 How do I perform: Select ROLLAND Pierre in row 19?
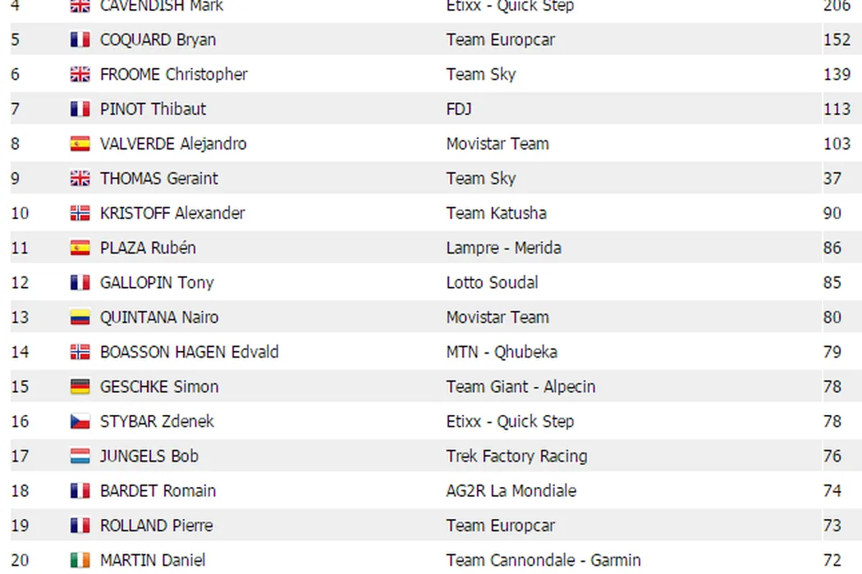click(156, 526)
